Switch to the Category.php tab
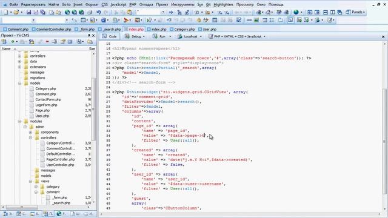 (182, 29)
